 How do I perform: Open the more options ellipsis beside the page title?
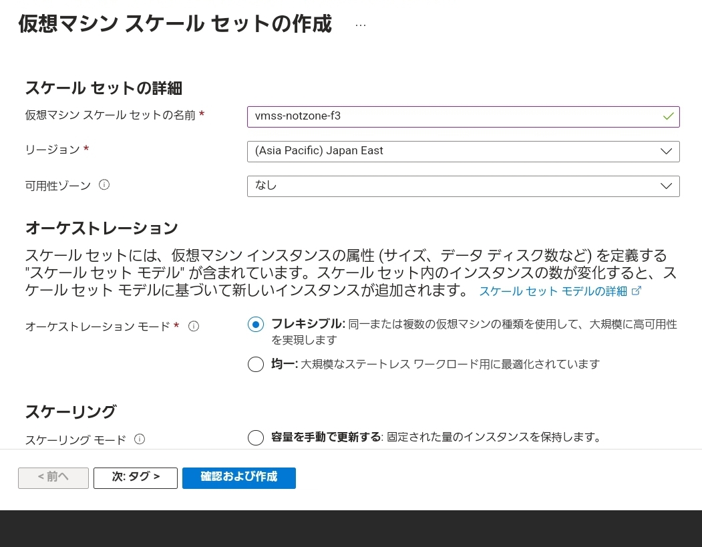(x=361, y=25)
